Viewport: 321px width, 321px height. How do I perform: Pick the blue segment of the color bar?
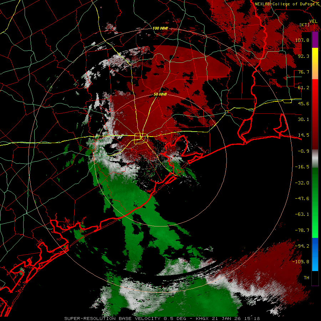tap(315, 254)
